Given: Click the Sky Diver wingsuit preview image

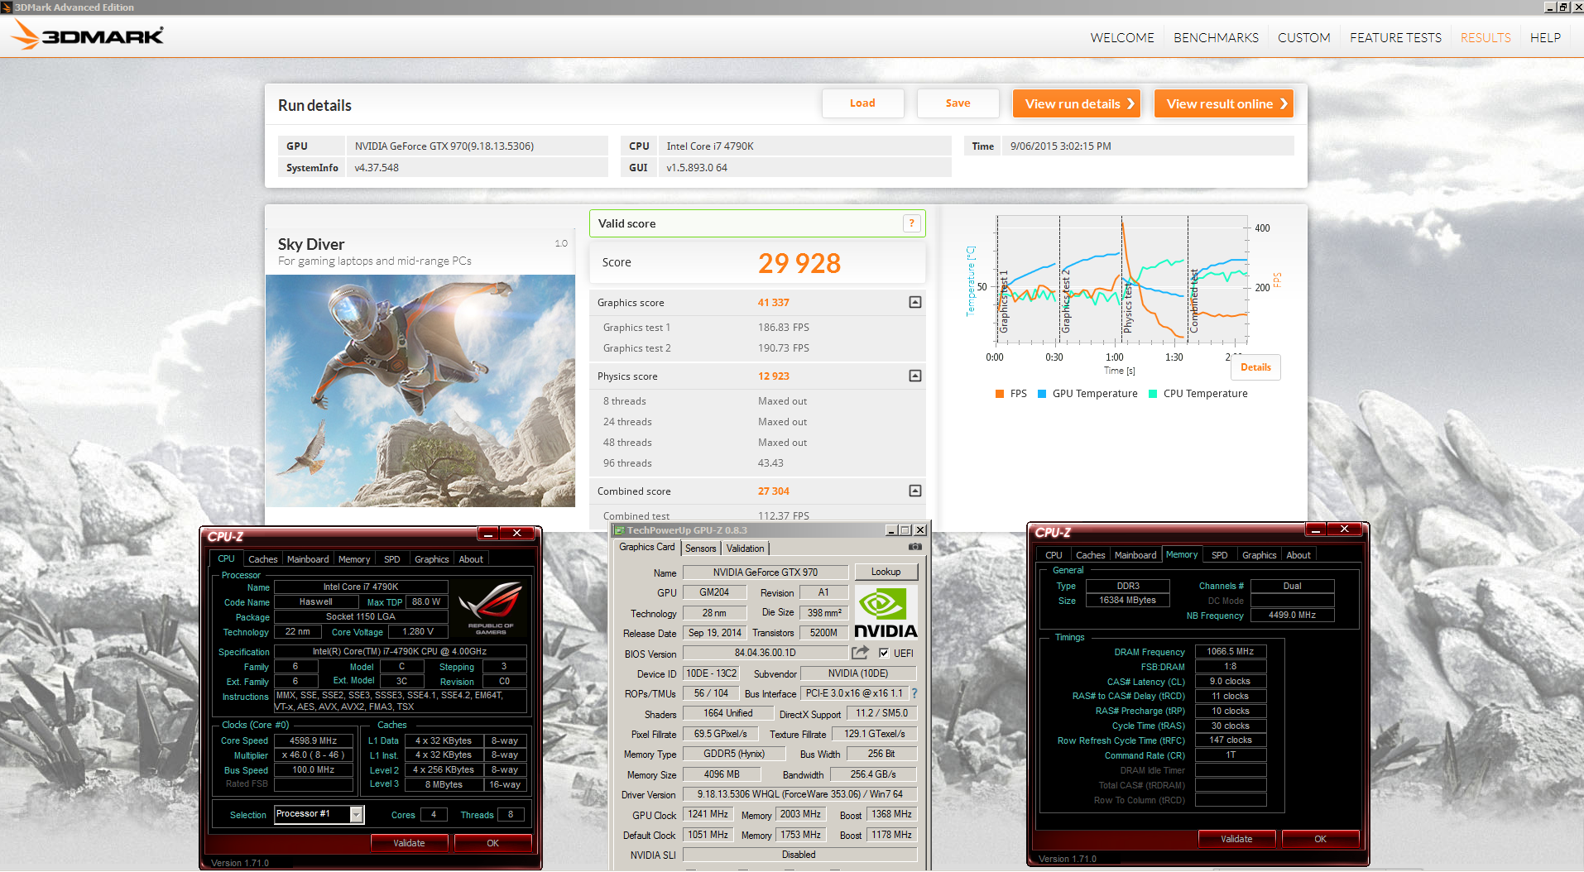Looking at the screenshot, I should [420, 390].
